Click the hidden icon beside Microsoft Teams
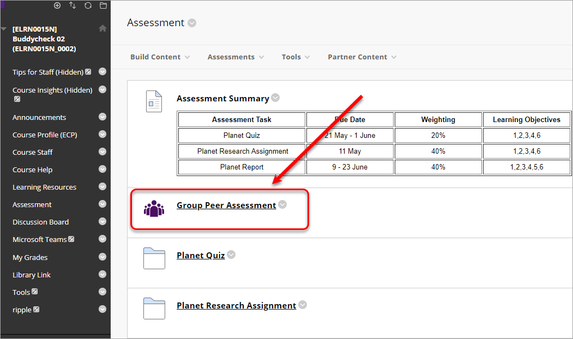The width and height of the screenshot is (573, 339). pos(71,239)
